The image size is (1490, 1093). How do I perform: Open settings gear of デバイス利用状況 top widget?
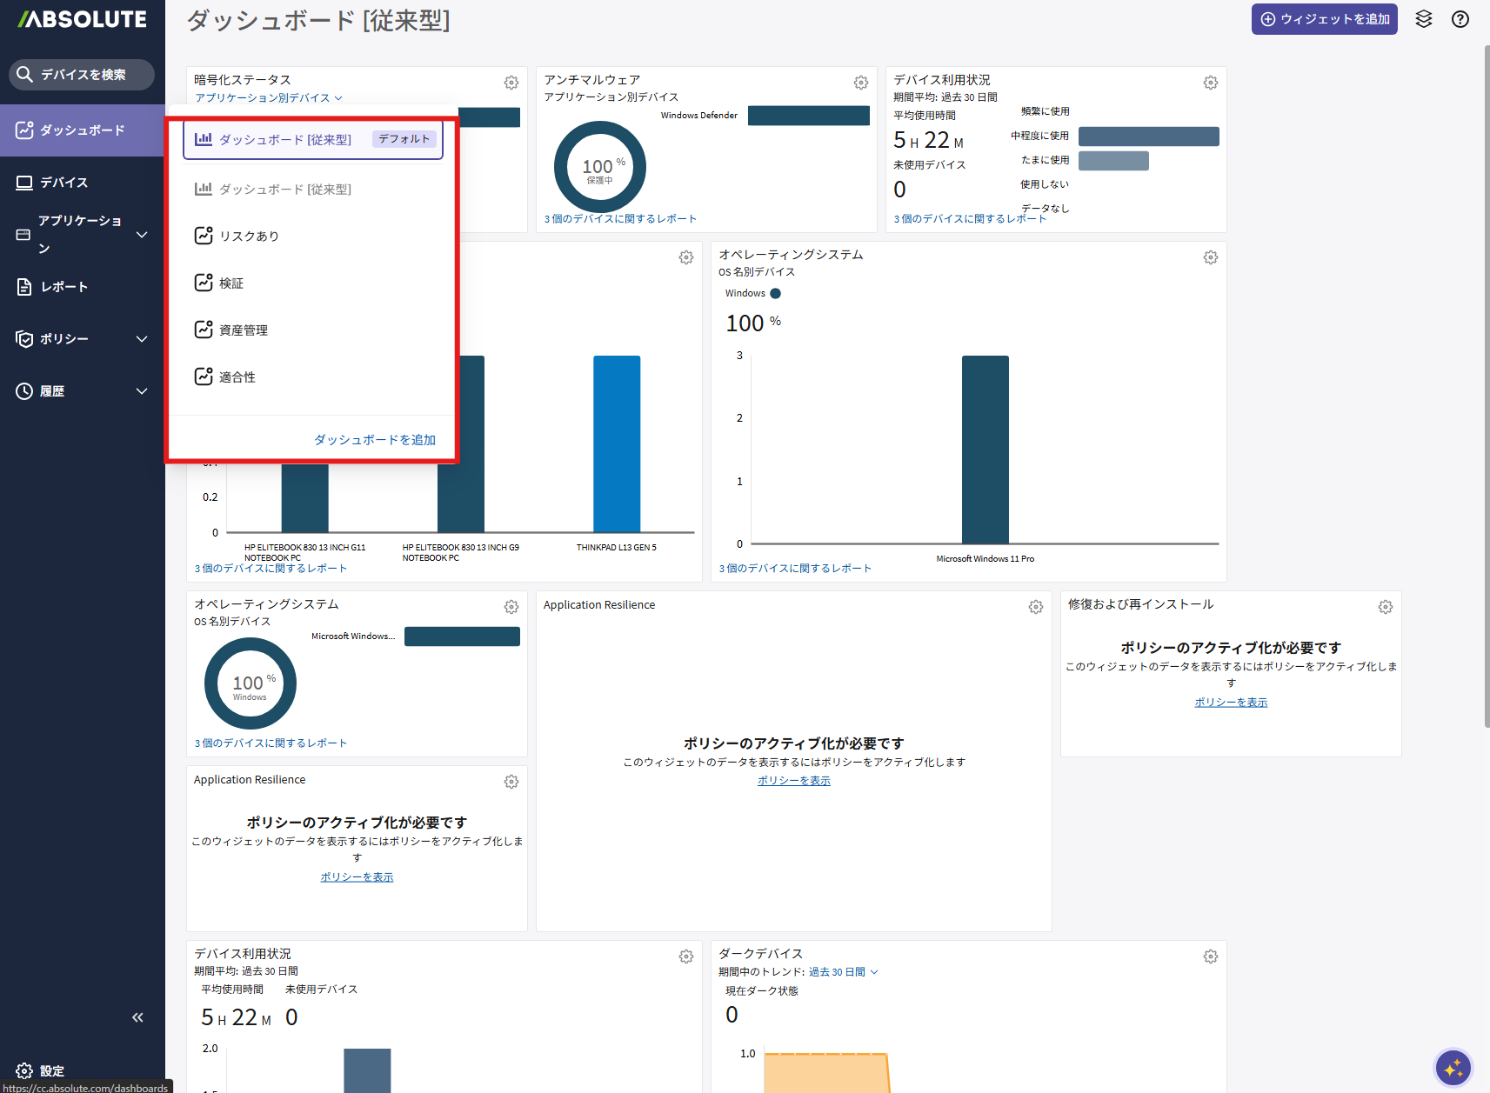coord(1210,83)
